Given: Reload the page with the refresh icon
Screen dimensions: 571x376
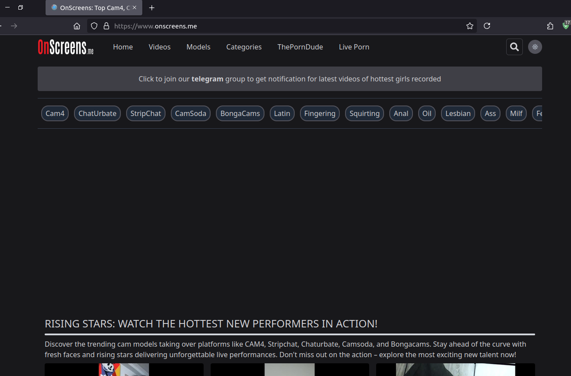Looking at the screenshot, I should [486, 26].
